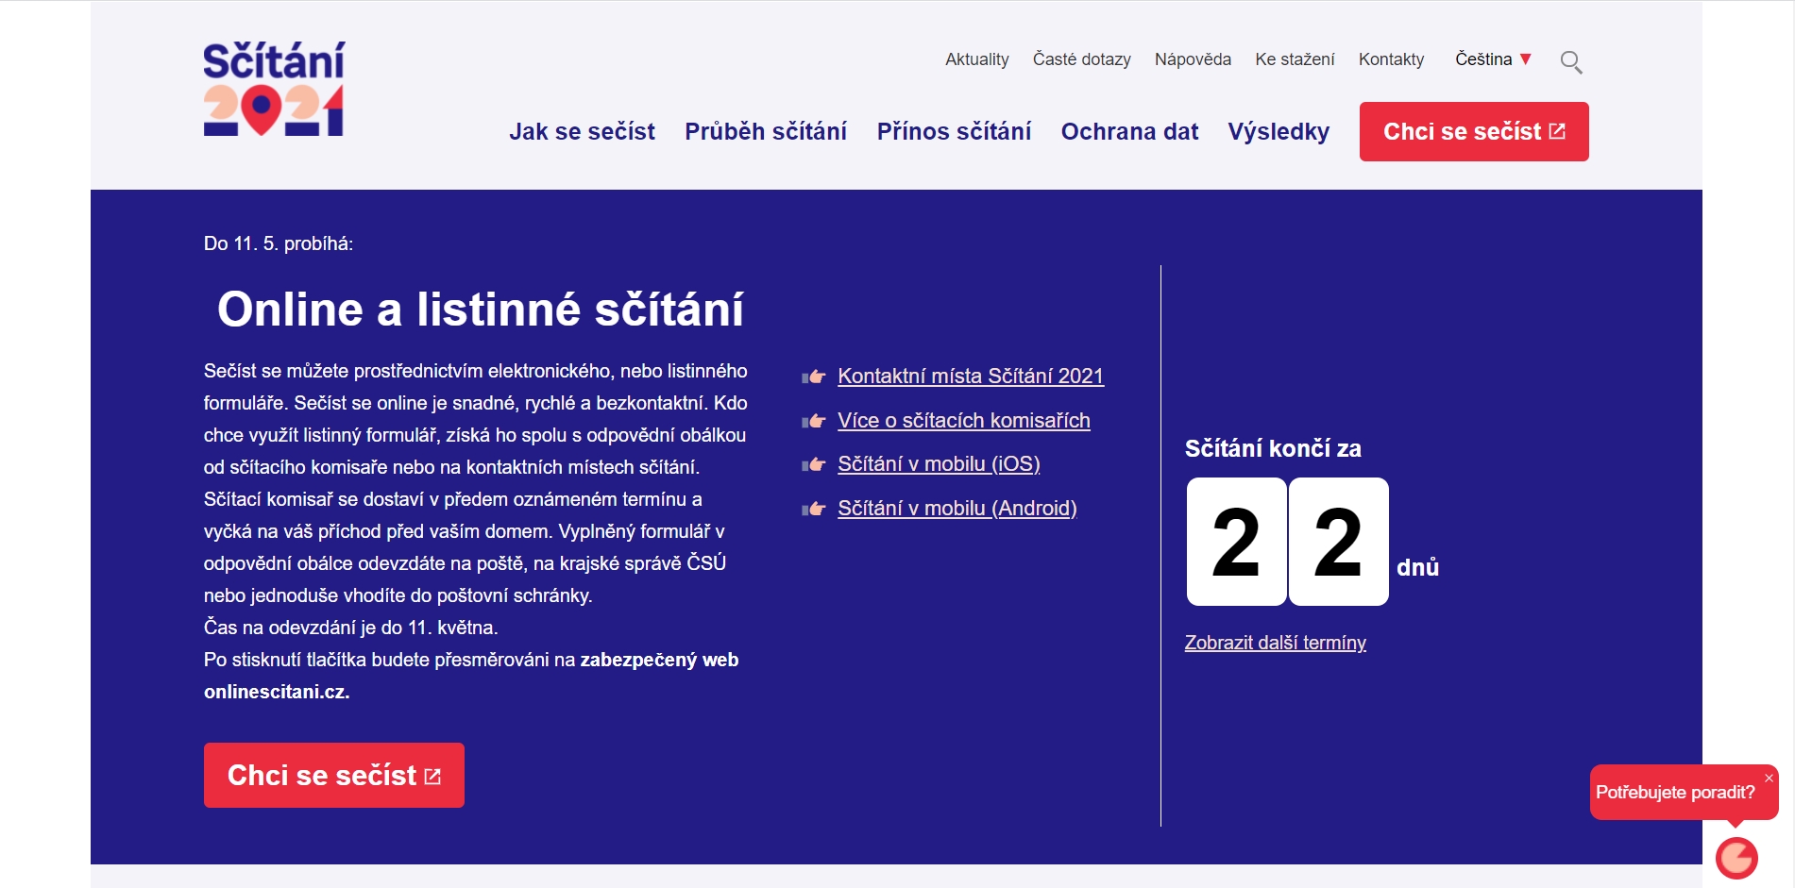Open the 'Průběh sčítání' menu item
1795x888 pixels.
[x=765, y=131]
